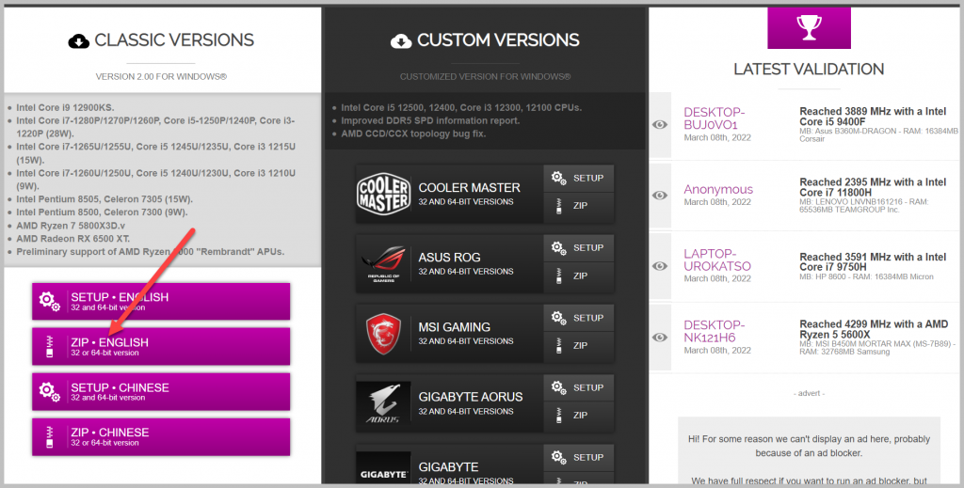Click the Gigabyte logo
The height and width of the screenshot is (488, 964).
(x=384, y=469)
